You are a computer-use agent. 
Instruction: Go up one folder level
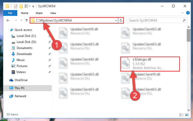(x=27, y=20)
